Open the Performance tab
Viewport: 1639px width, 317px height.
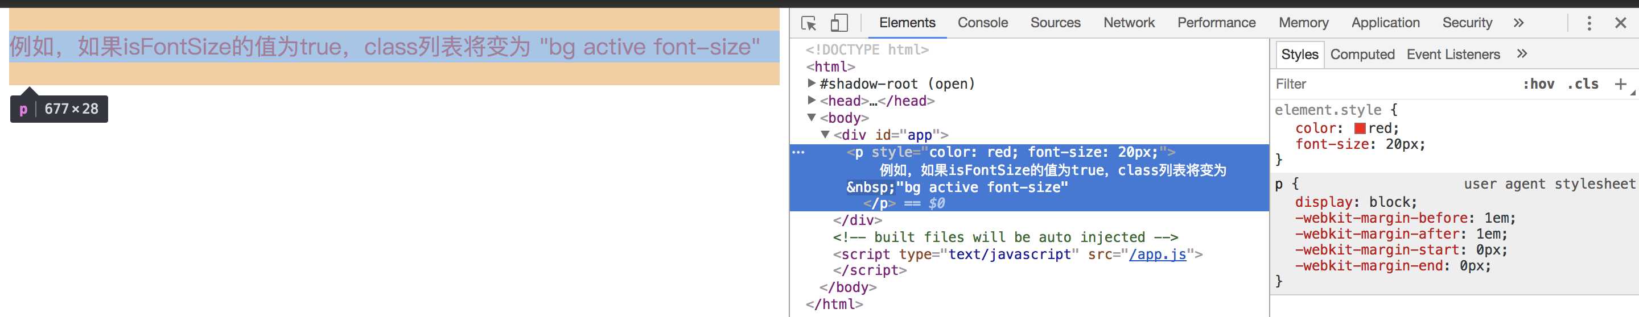(1216, 23)
